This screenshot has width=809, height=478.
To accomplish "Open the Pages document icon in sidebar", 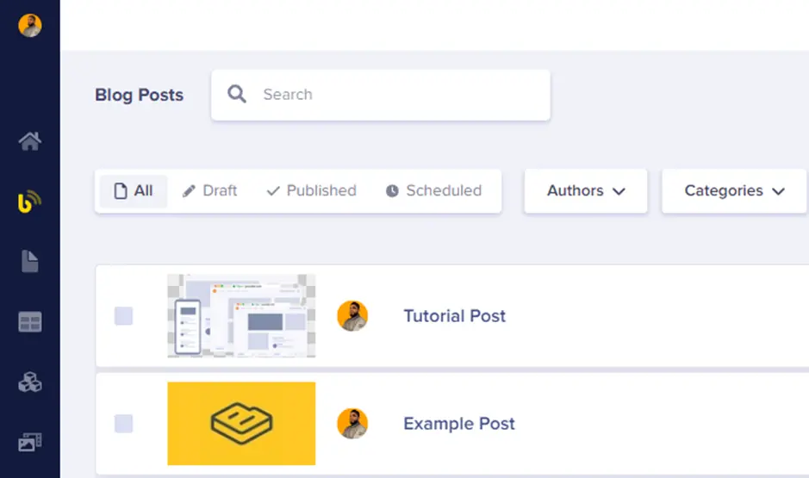I will coord(30,262).
